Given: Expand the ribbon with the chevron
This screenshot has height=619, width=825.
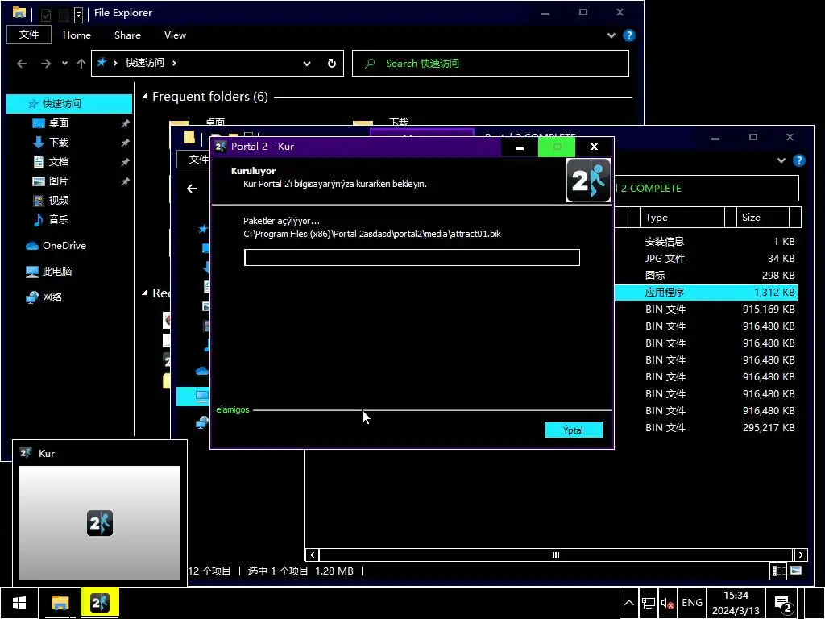Looking at the screenshot, I should point(611,35).
